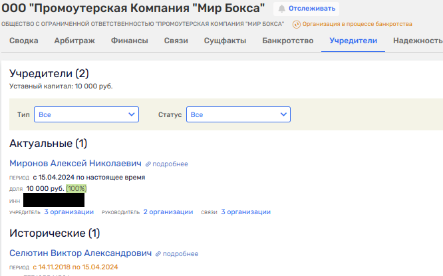Click the Актуальные (1) heading
The image size is (443, 276).
(49, 144)
